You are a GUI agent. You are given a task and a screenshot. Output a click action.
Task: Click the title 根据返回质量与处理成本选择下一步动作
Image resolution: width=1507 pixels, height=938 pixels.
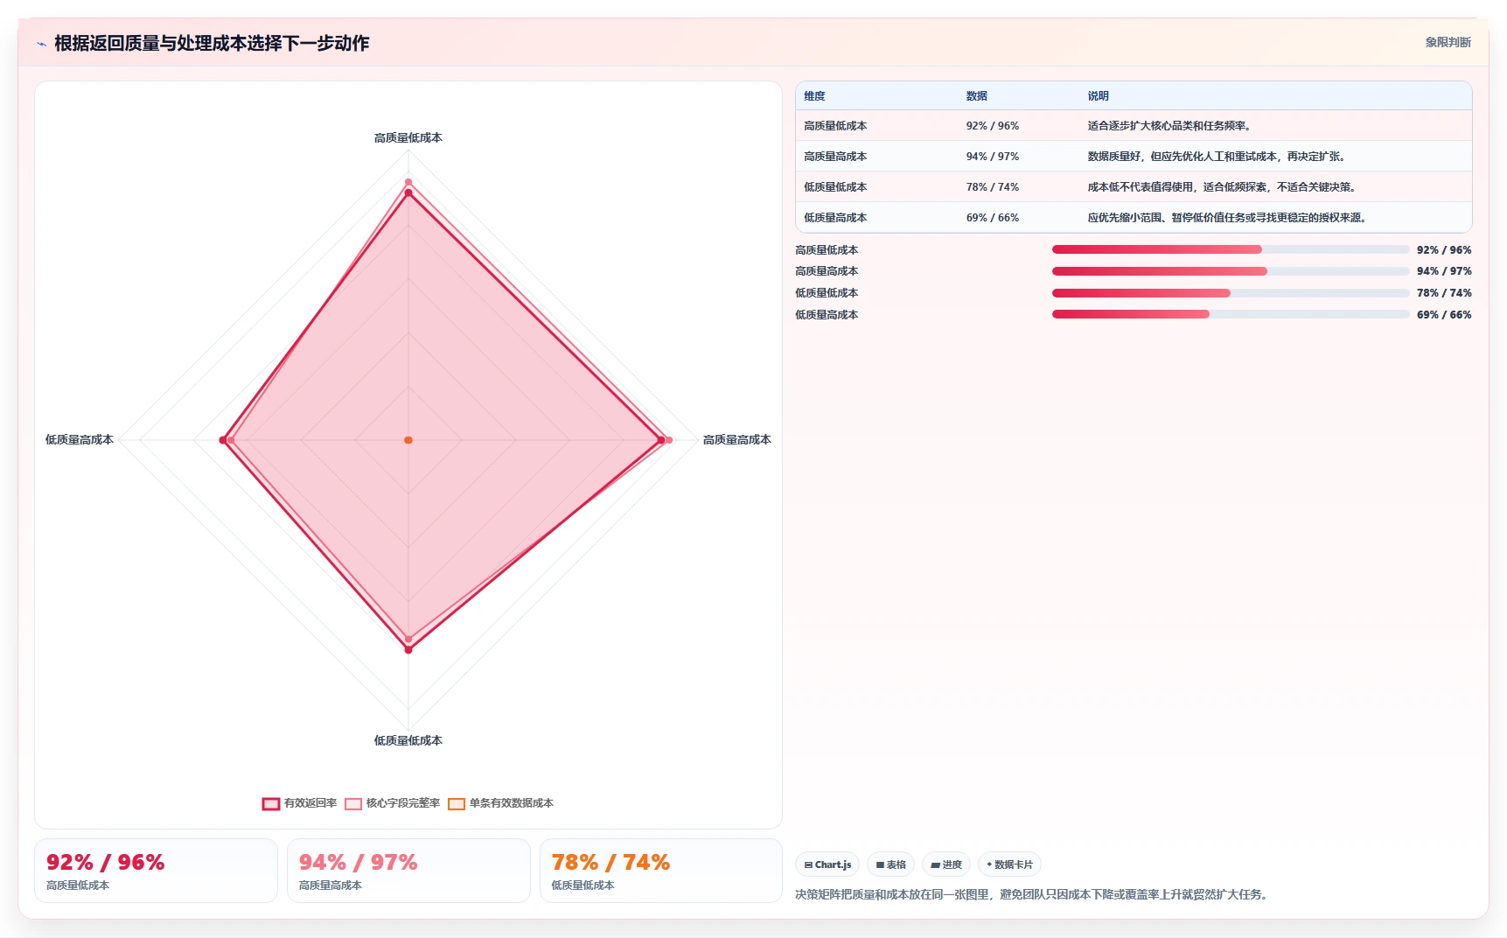212,44
